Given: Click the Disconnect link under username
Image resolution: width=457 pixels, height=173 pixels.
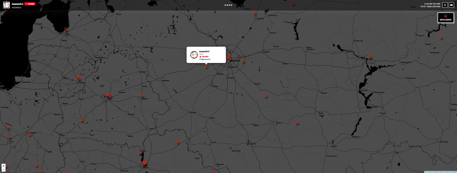Looking at the screenshot, I should point(16,7).
